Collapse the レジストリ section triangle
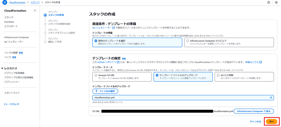 click(2, 68)
